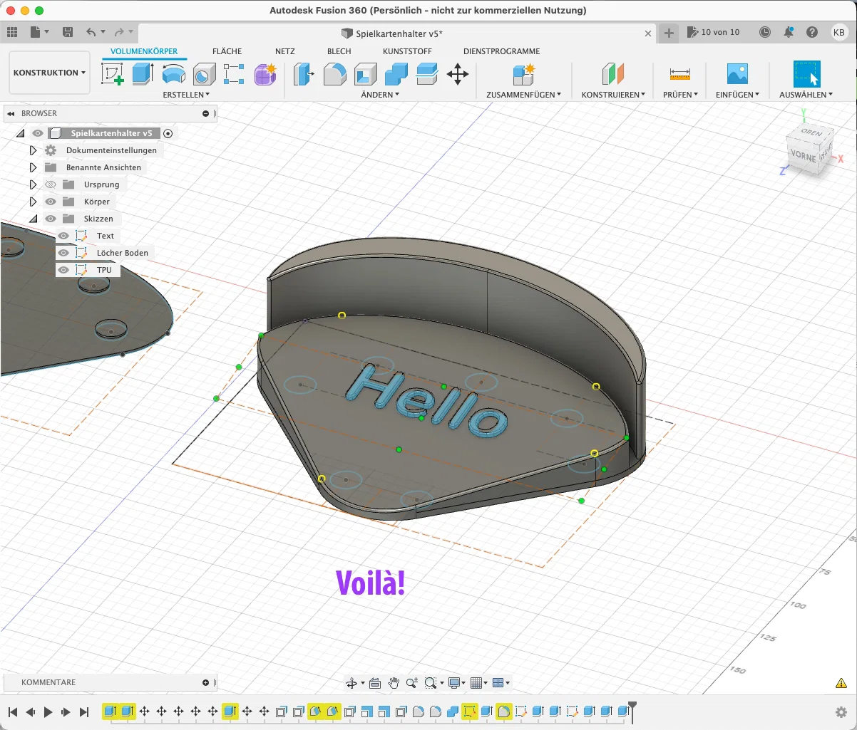Select the Move/Copy arrows tool
Screen dimensions: 857x730
coord(457,74)
